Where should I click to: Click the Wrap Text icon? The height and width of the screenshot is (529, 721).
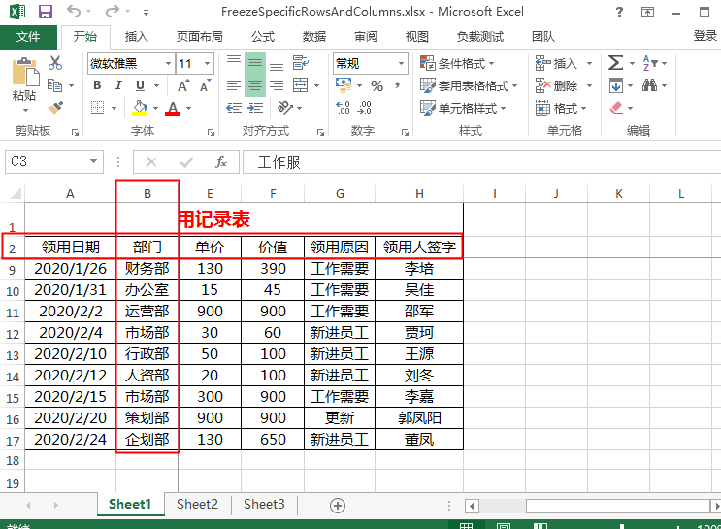[x=301, y=63]
